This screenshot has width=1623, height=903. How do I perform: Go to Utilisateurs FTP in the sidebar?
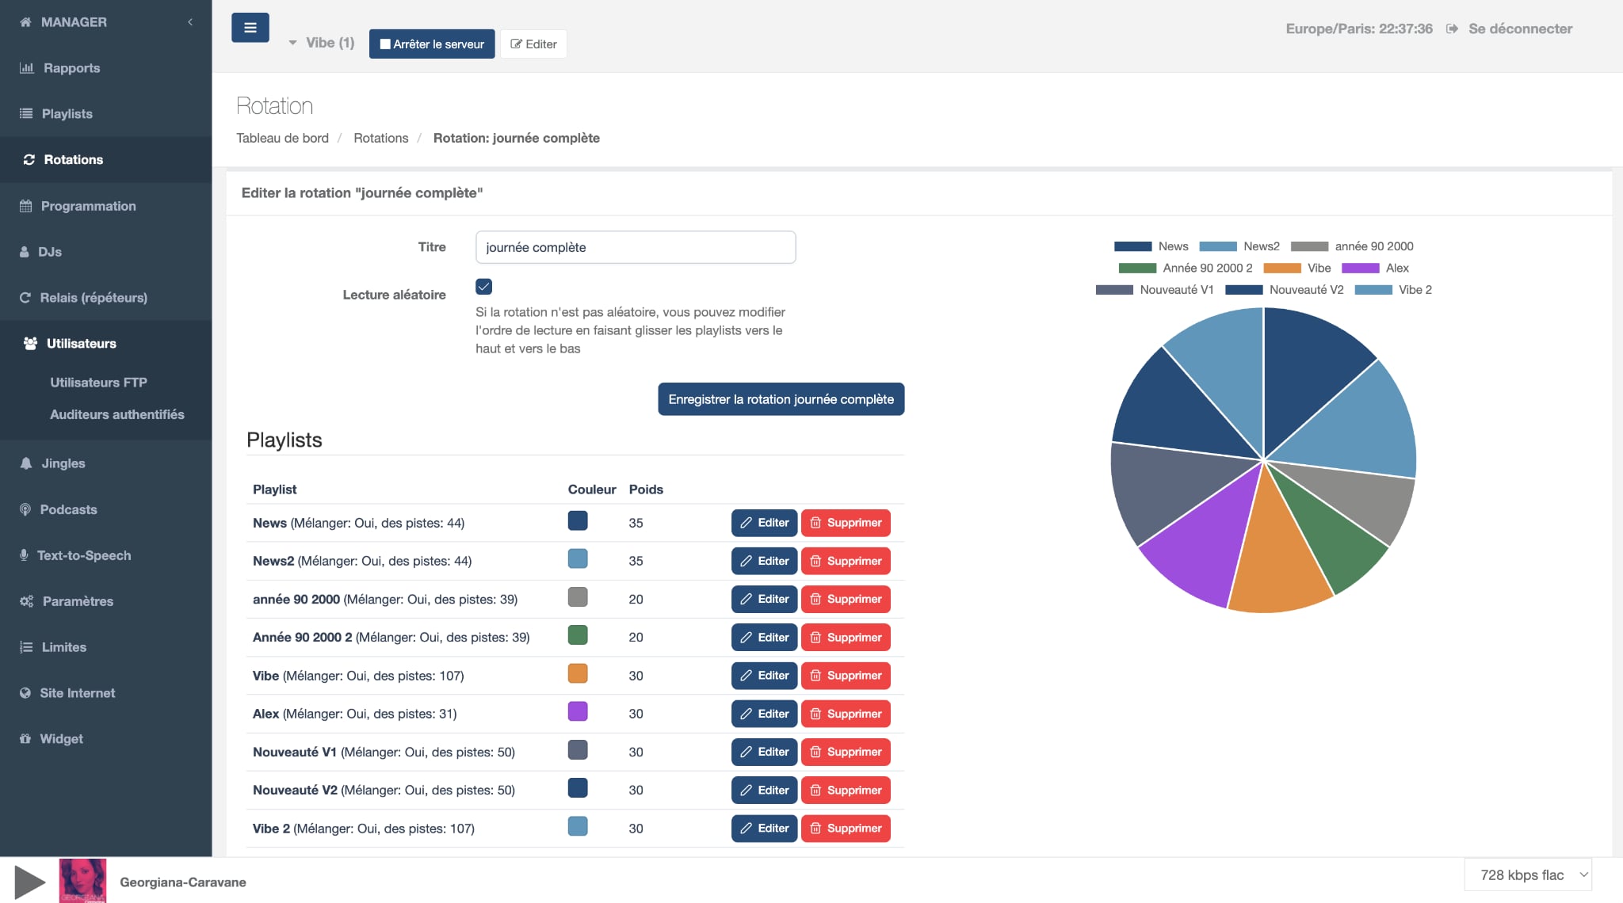(x=97, y=382)
